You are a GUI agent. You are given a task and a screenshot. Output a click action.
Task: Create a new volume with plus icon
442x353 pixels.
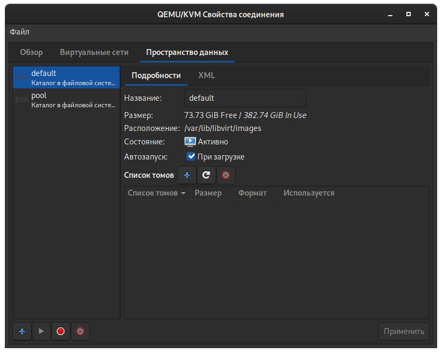point(187,175)
